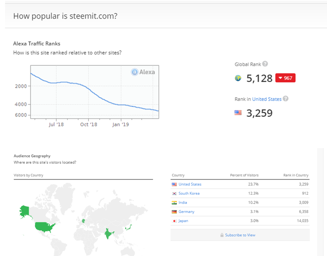The width and height of the screenshot is (327, 256).
Task: Click the Subscribe to View link
Action: [x=240, y=235]
